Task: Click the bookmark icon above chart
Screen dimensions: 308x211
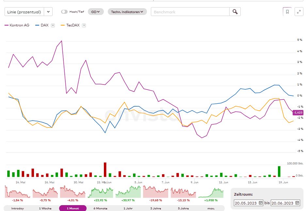Action: point(287,12)
